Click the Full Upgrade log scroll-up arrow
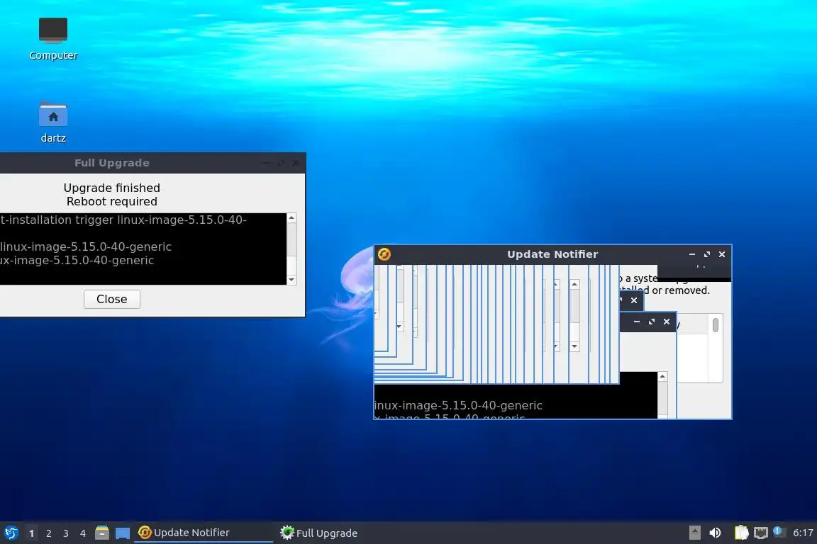The height and width of the screenshot is (544, 817). (x=291, y=218)
